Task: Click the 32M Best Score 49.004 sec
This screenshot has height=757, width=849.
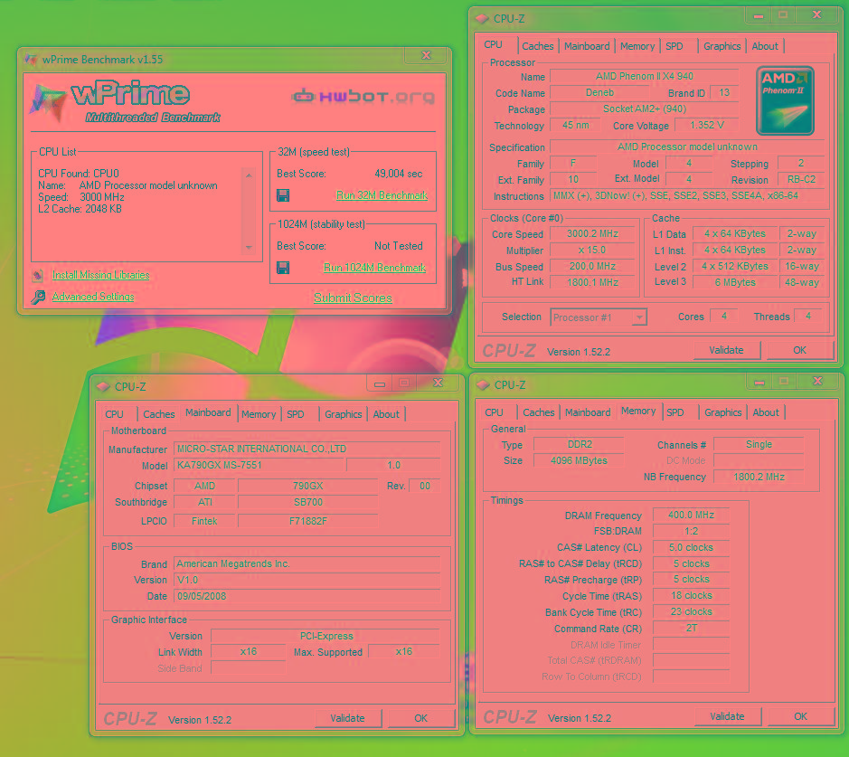Action: 399,174
